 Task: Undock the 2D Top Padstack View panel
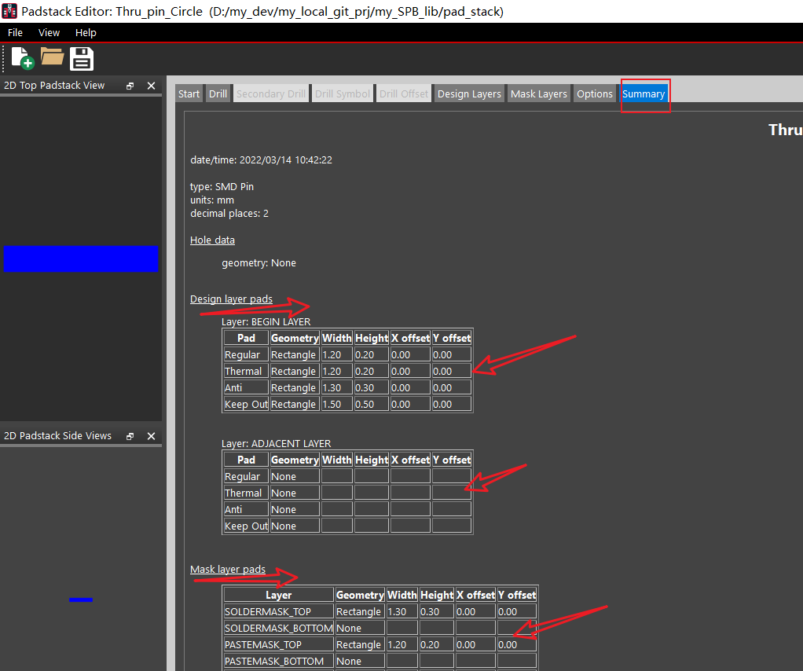tap(129, 86)
